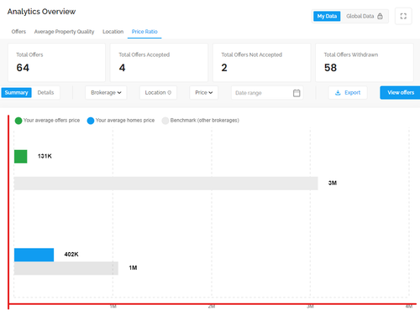This screenshot has width=420, height=320.
Task: Toggle gray Benchmark legend swatch
Action: (x=165, y=121)
